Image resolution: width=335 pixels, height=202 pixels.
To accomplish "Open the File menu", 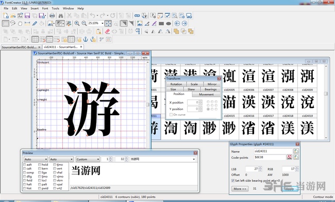I will tap(6, 8).
